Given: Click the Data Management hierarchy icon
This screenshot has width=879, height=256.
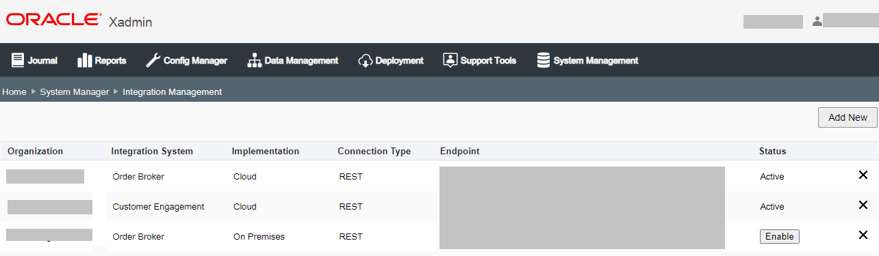Looking at the screenshot, I should coord(255,60).
